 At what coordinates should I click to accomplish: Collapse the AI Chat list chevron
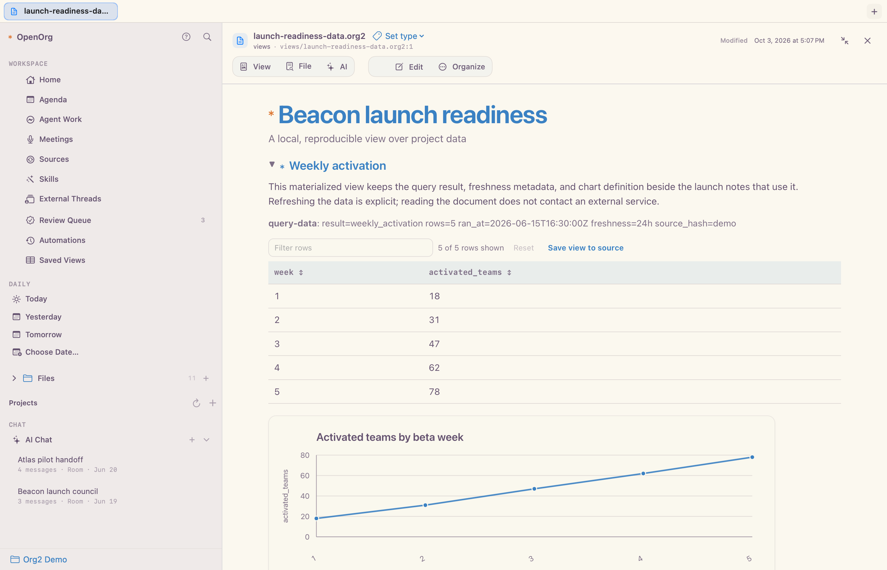207,440
